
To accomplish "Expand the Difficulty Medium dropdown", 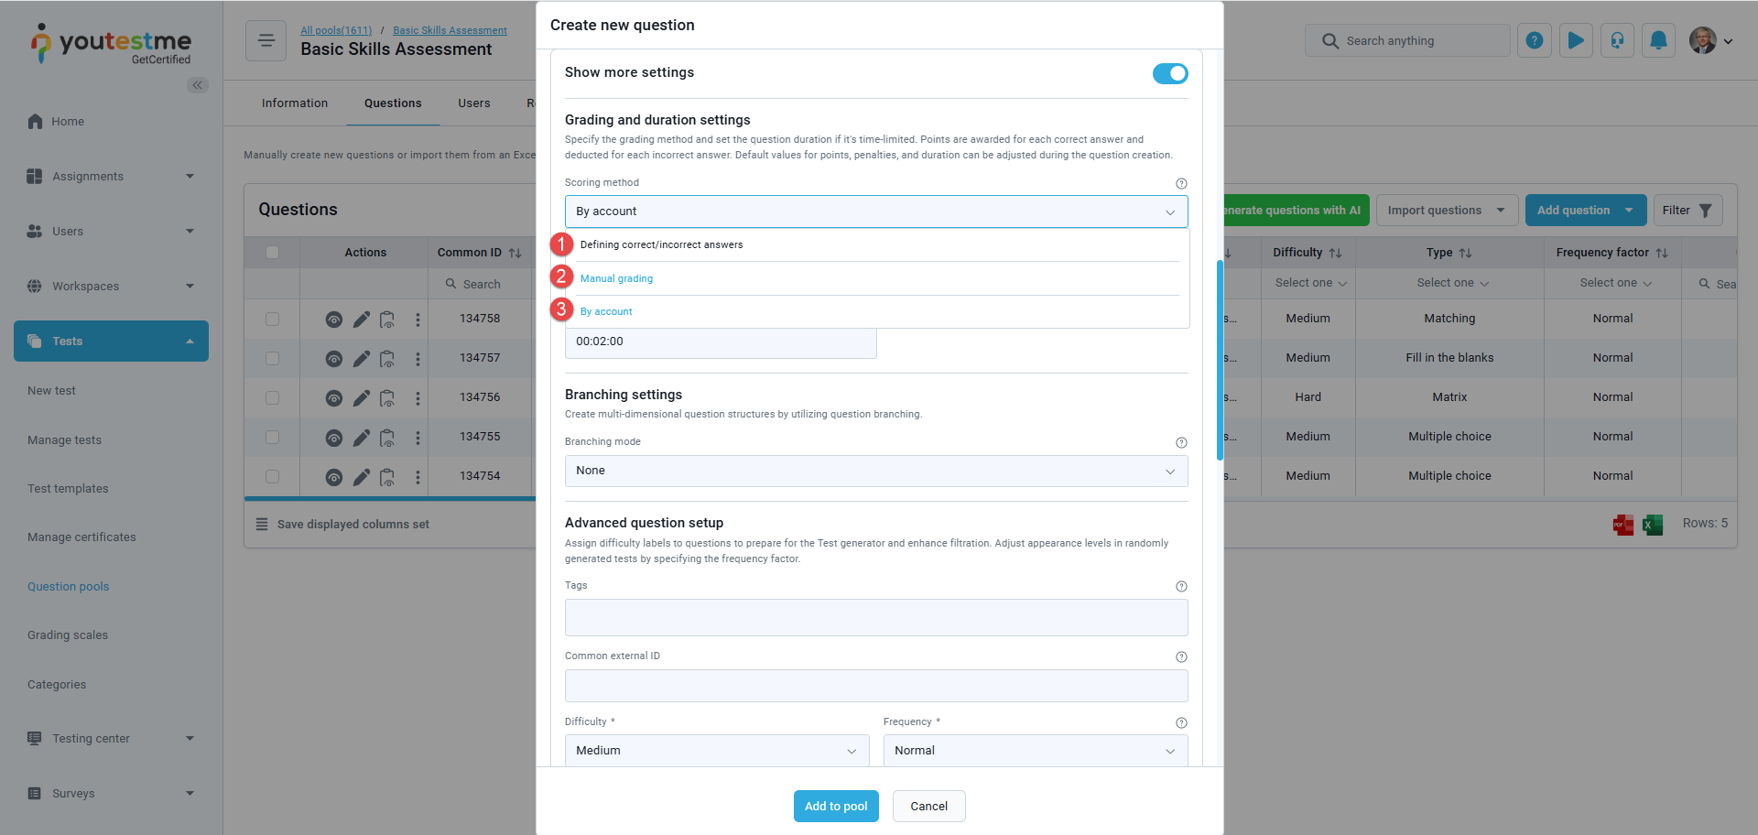I will pyautogui.click(x=717, y=751).
